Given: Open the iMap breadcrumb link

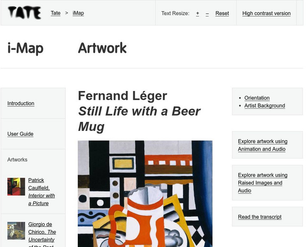Looking at the screenshot, I should click(x=78, y=13).
